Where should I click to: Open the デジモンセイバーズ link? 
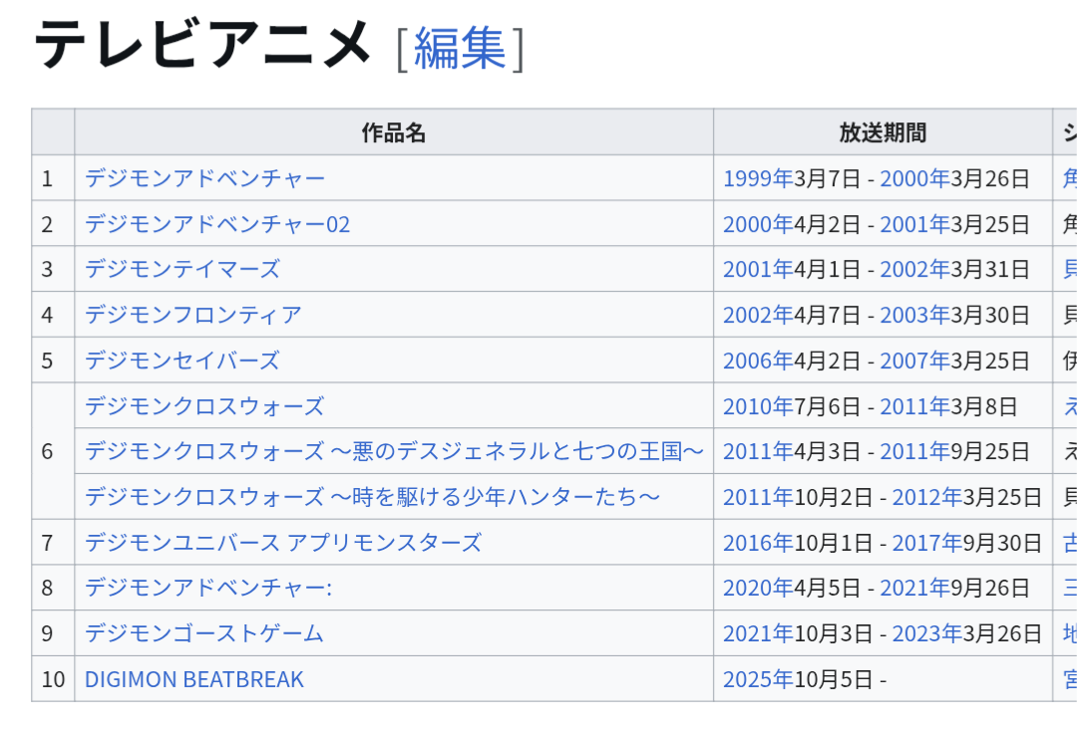point(181,361)
